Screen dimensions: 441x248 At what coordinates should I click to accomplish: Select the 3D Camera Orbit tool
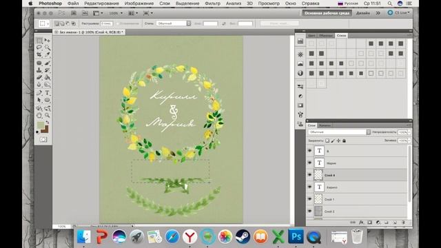(x=48, y=108)
